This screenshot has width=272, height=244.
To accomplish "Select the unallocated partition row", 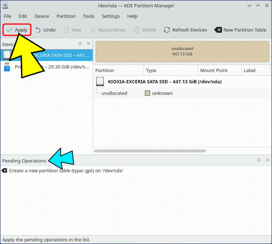I will coord(114,93).
